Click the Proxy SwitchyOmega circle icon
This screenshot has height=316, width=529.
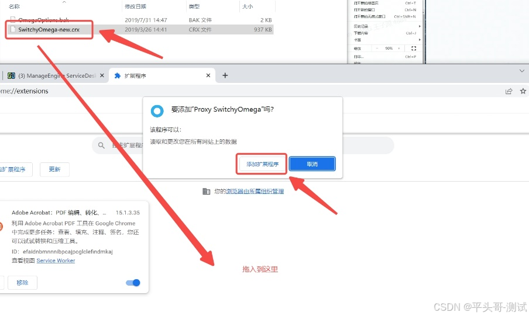click(x=157, y=111)
